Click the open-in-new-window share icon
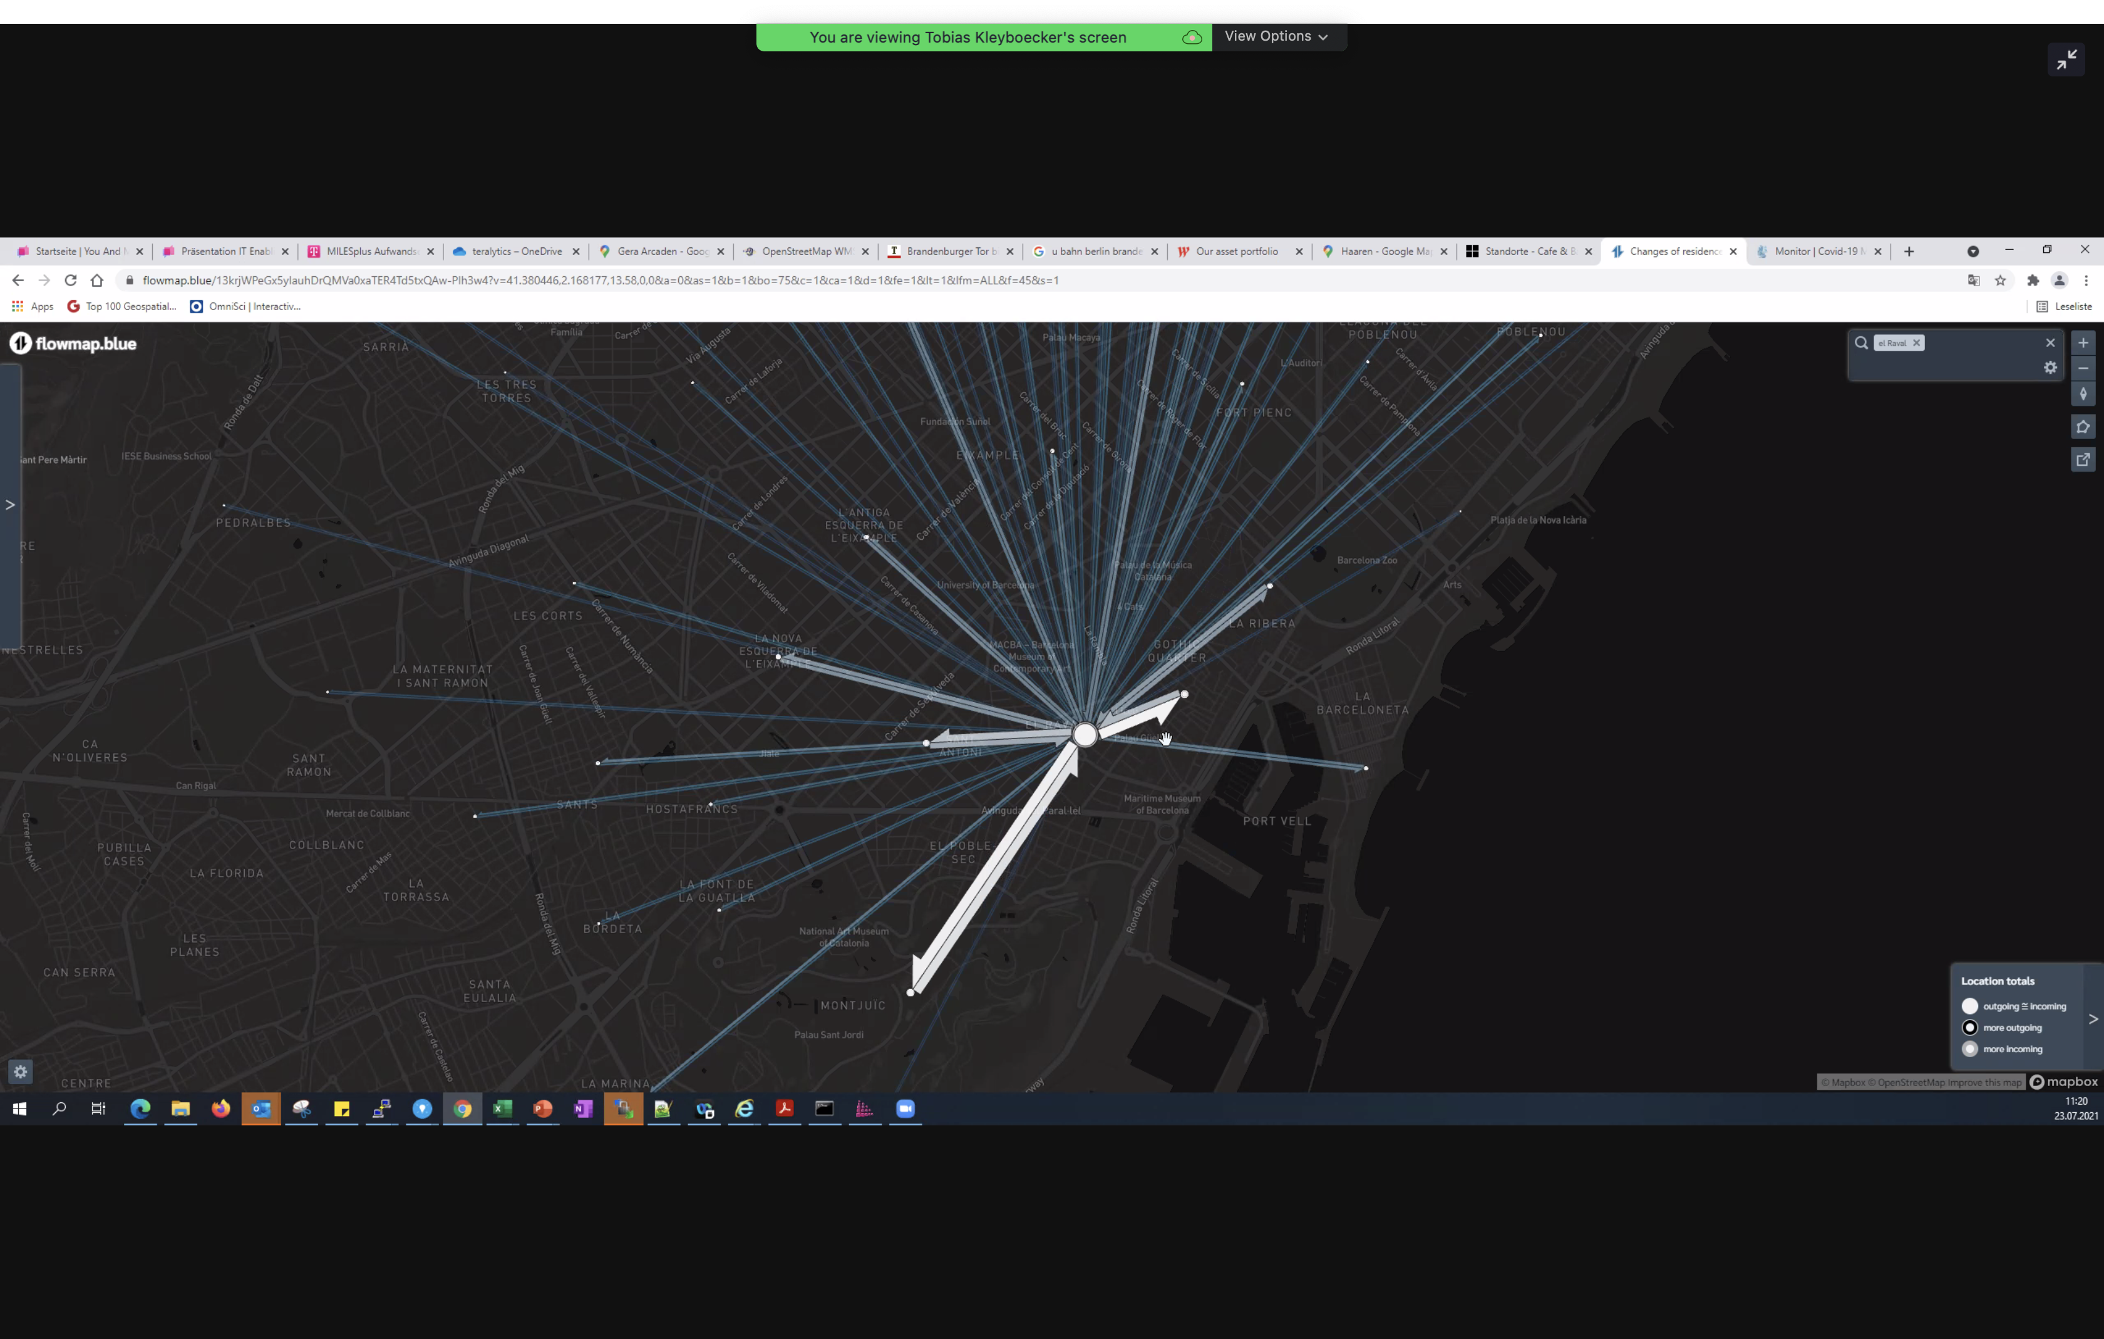The height and width of the screenshot is (1339, 2104). tap(2083, 460)
